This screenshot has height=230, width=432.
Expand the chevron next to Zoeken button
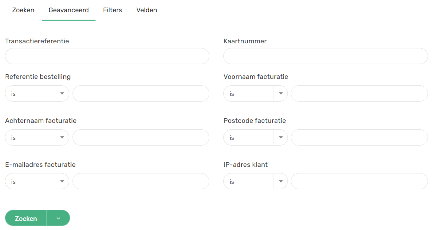coord(58,218)
